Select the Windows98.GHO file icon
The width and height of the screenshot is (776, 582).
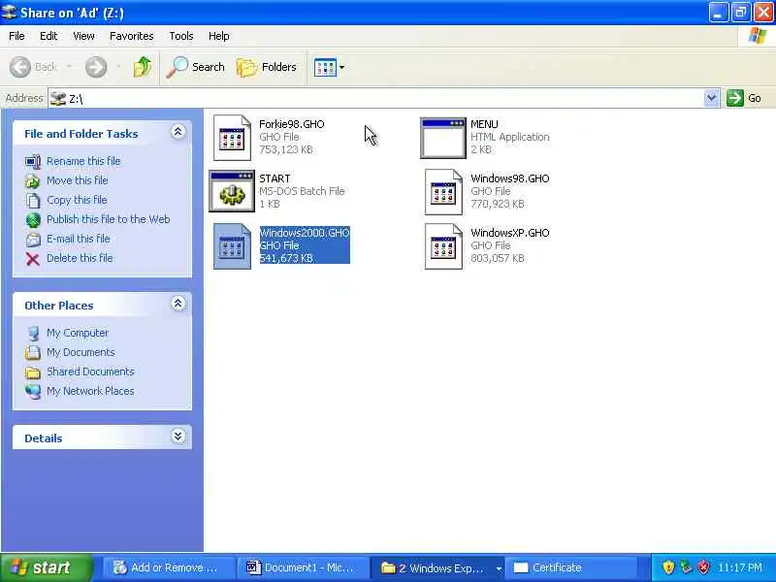[x=443, y=192]
